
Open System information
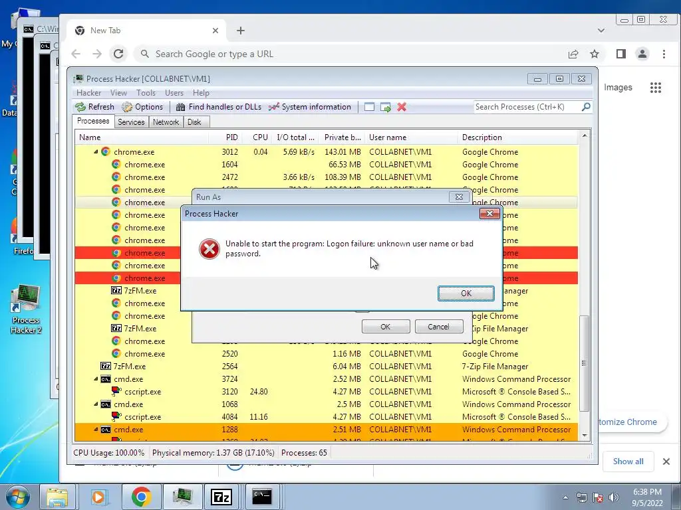[x=310, y=107]
